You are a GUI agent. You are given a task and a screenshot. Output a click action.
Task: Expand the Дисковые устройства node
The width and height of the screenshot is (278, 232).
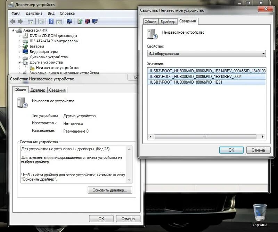pyautogui.click(x=19, y=57)
